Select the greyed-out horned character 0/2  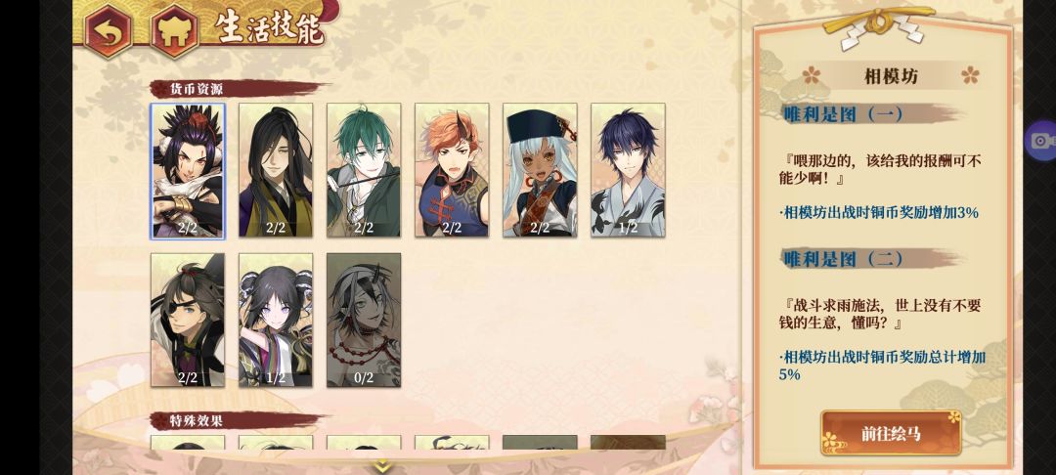click(x=364, y=321)
